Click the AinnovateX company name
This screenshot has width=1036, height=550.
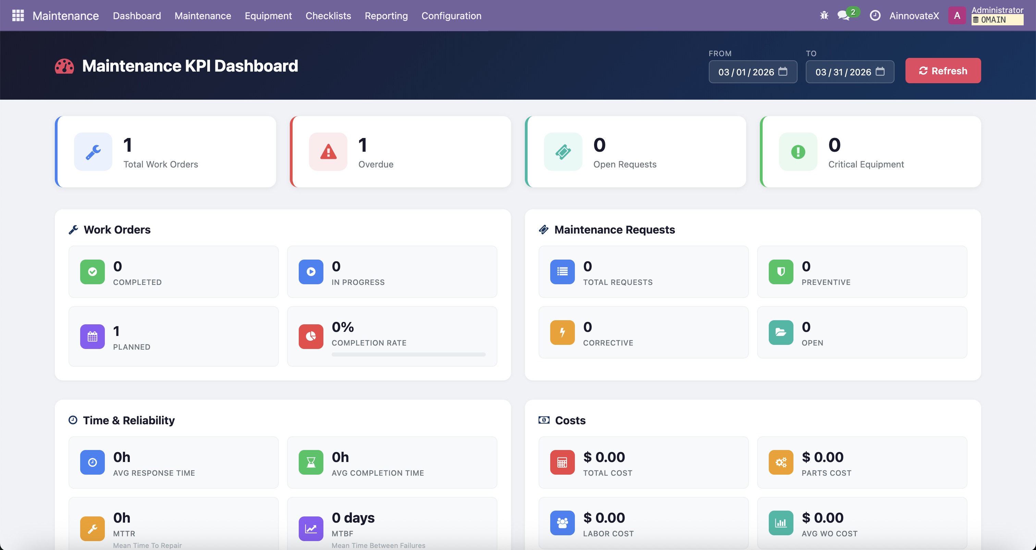pos(914,16)
